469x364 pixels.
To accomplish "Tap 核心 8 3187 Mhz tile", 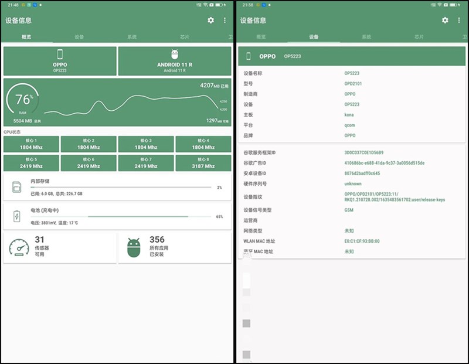I will 203,163.
